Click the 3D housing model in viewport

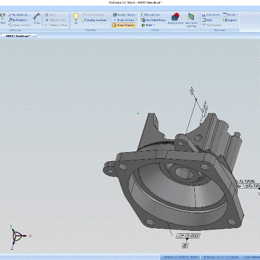tap(173, 171)
